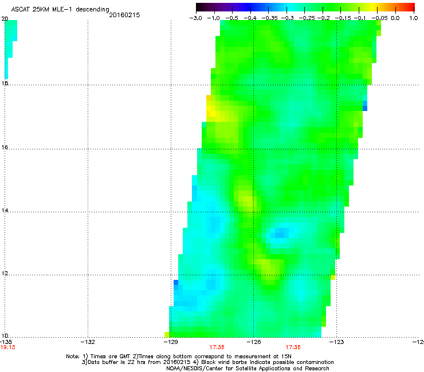Screen dimensions: 424x372
Task: Click the "-0.05" color bar label
Action: 379,18
